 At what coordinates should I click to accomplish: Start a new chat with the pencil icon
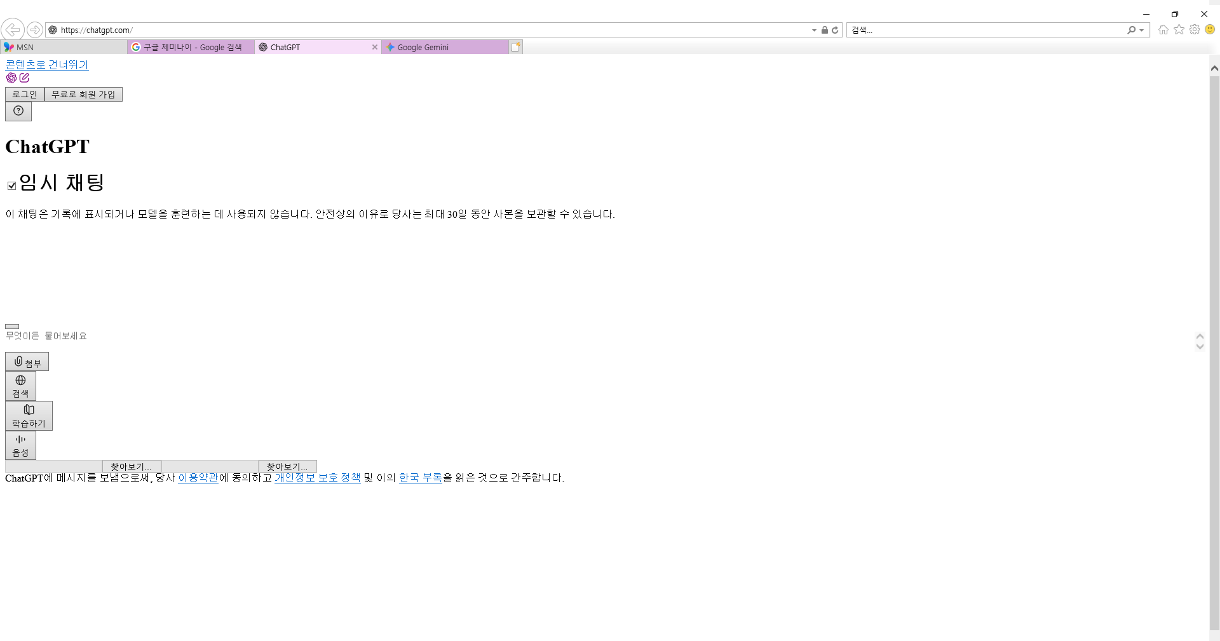[x=24, y=78]
